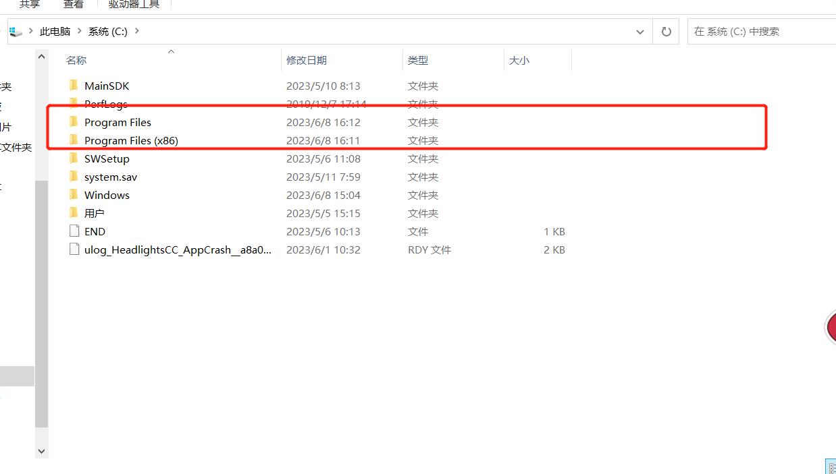
Task: Open the 驱动器工具 ribbon tab
Action: (134, 5)
